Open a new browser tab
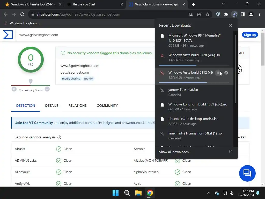 coord(194,4)
